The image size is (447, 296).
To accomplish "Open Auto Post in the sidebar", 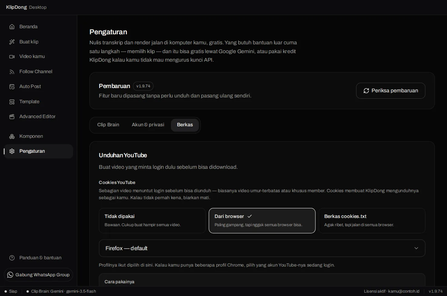I will [x=38, y=87].
